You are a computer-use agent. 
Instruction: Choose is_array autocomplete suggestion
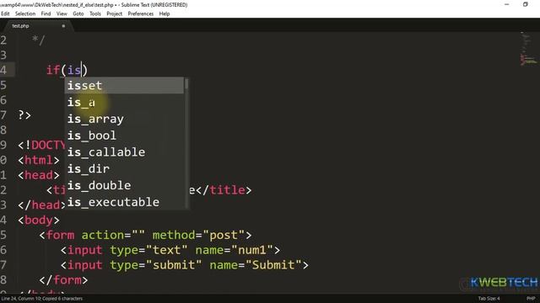click(124, 119)
